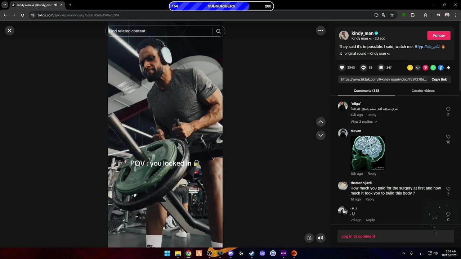Switch to the Comments (35) tab
461x259 pixels.
pos(366,91)
